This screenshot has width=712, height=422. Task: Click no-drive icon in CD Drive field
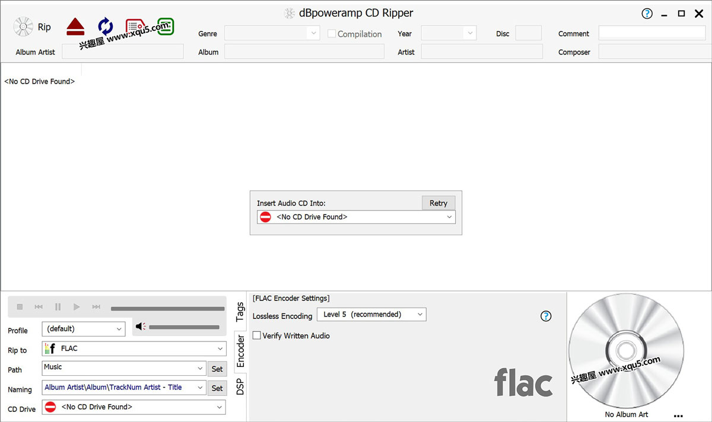pyautogui.click(x=50, y=407)
